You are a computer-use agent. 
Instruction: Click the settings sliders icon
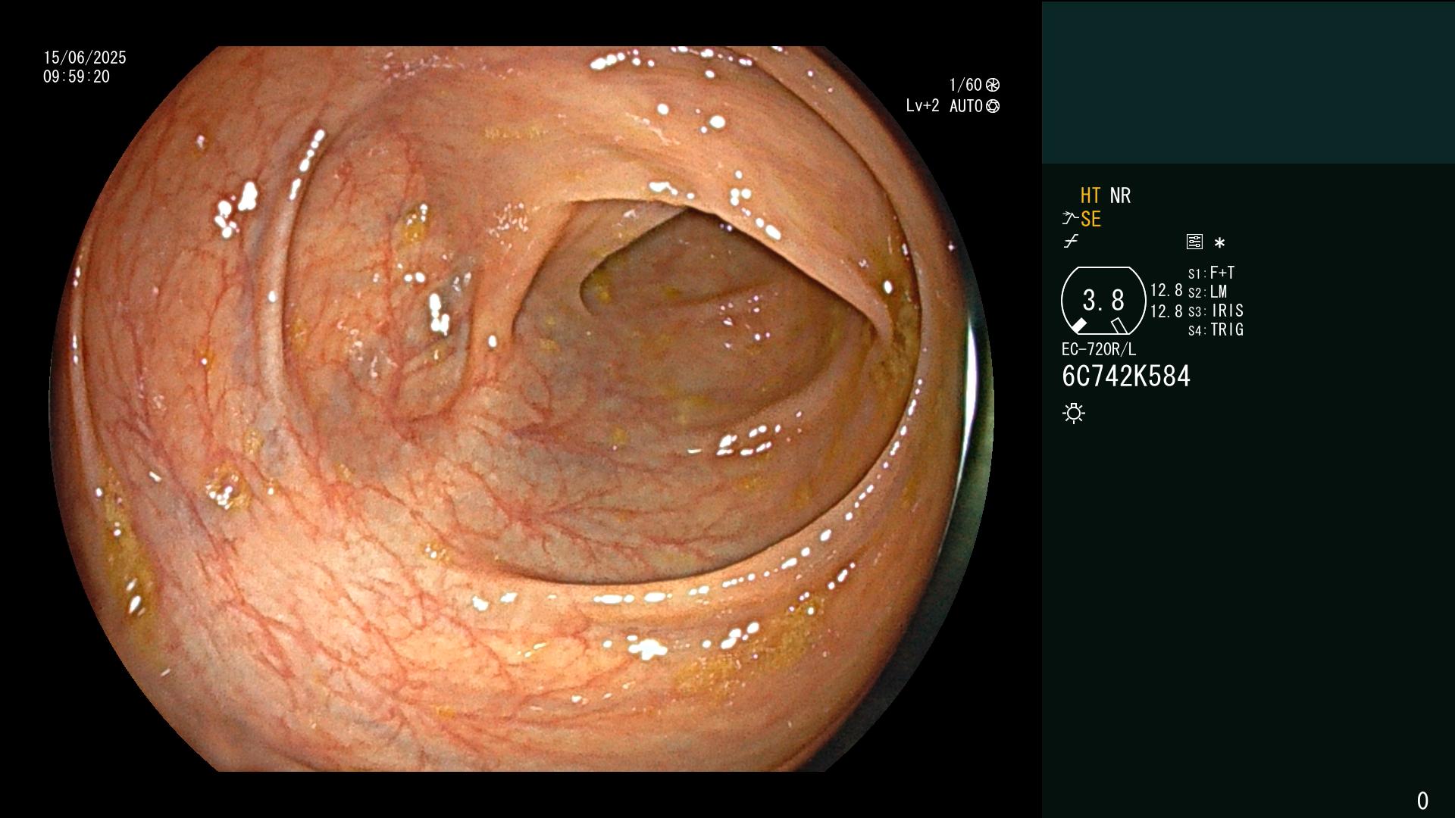point(1194,242)
